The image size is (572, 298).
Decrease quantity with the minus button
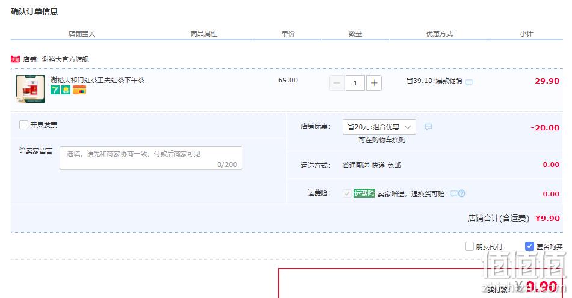(337, 83)
